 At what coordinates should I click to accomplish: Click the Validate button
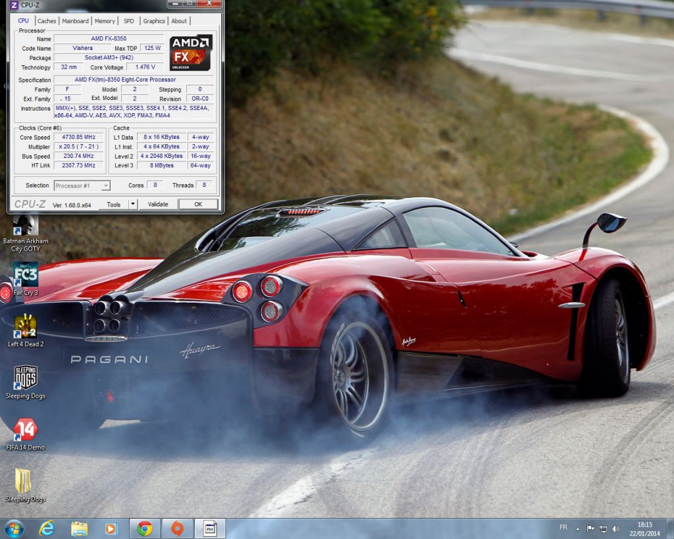[158, 204]
